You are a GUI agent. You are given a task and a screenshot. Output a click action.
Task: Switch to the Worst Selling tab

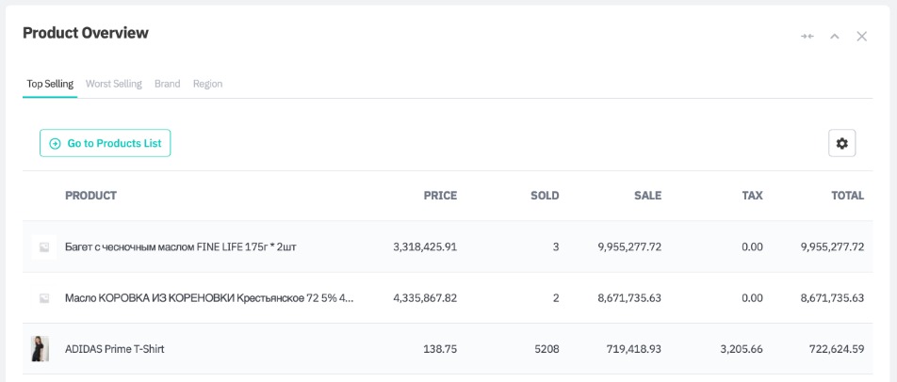(113, 84)
